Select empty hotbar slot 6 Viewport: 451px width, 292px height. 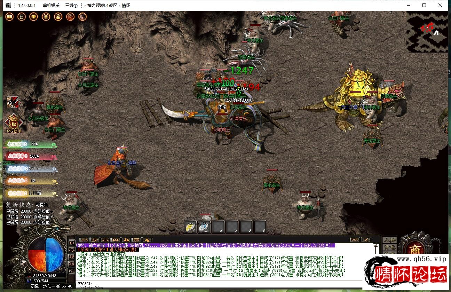pos(260,227)
